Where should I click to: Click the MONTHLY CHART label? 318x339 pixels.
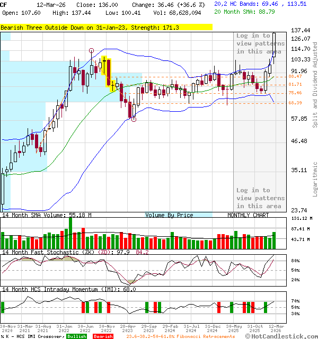pyautogui.click(x=248, y=215)
